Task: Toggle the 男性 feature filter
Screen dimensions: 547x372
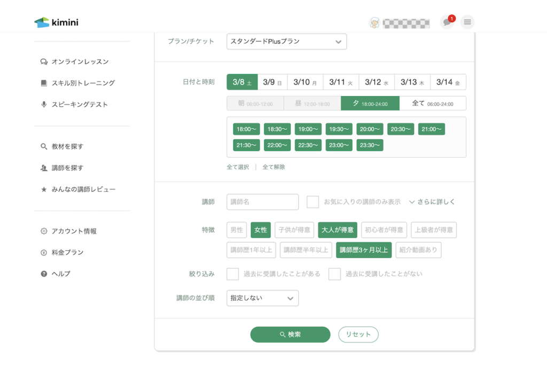Action: point(237,230)
